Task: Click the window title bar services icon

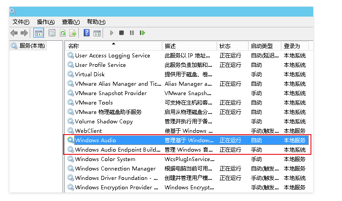Action: [x=13, y=11]
